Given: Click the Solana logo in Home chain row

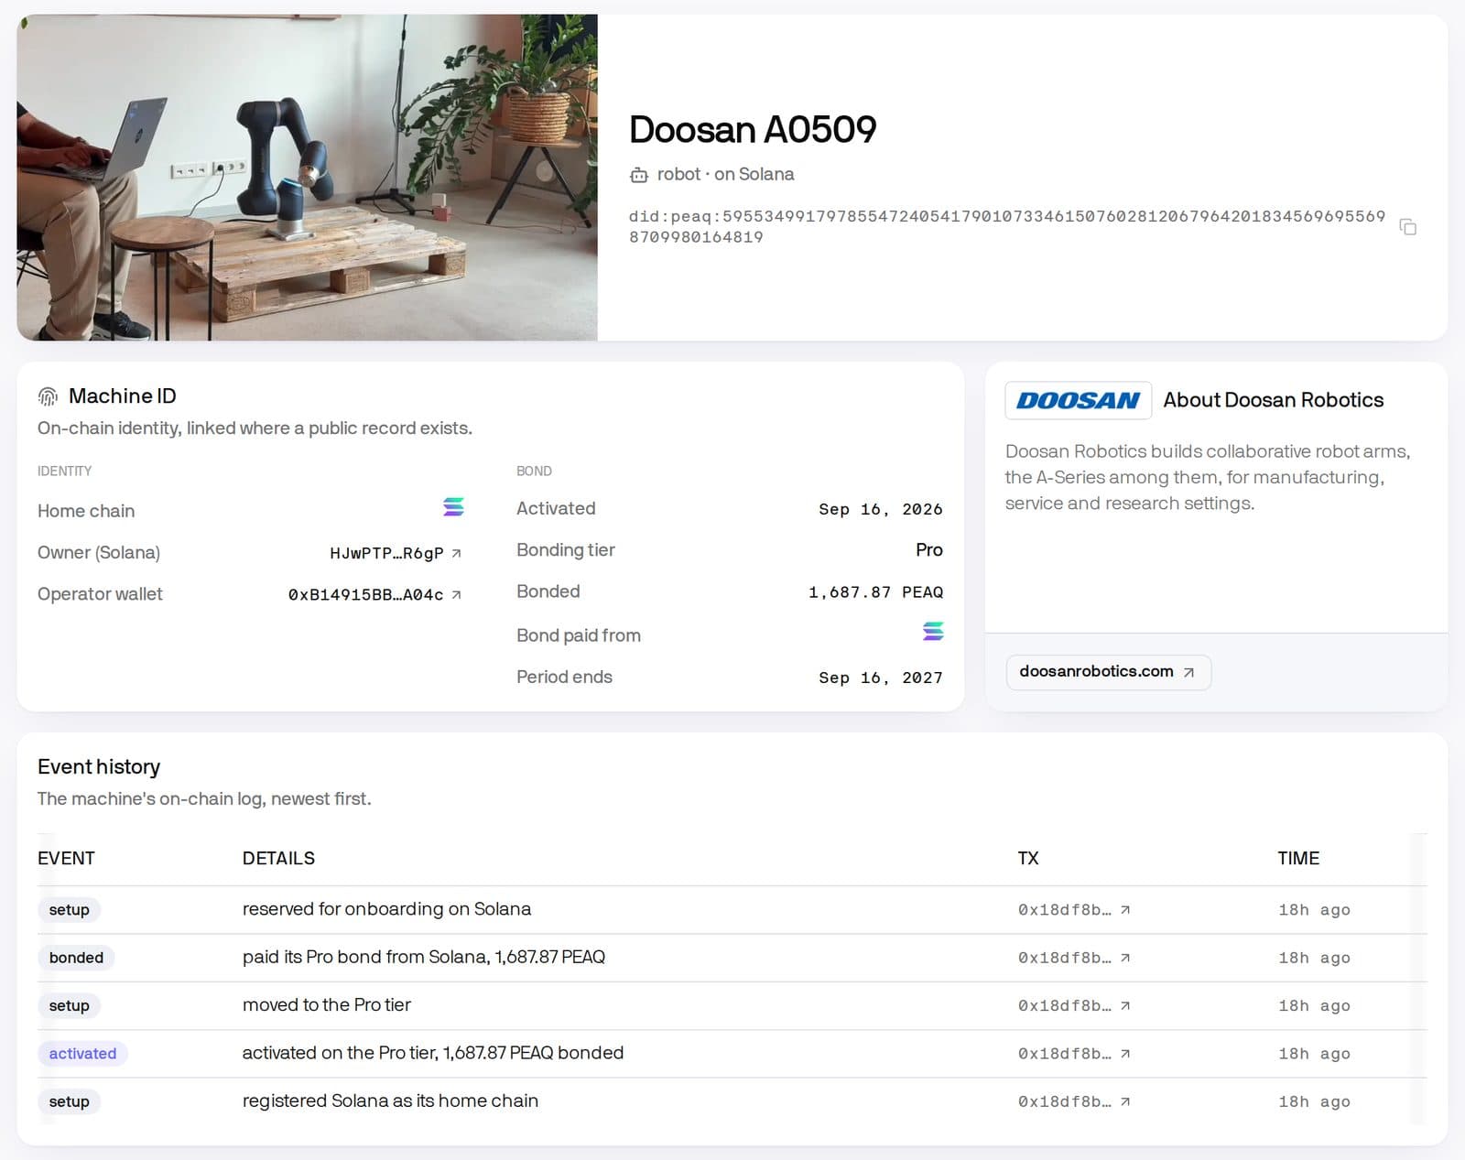Looking at the screenshot, I should [x=453, y=506].
